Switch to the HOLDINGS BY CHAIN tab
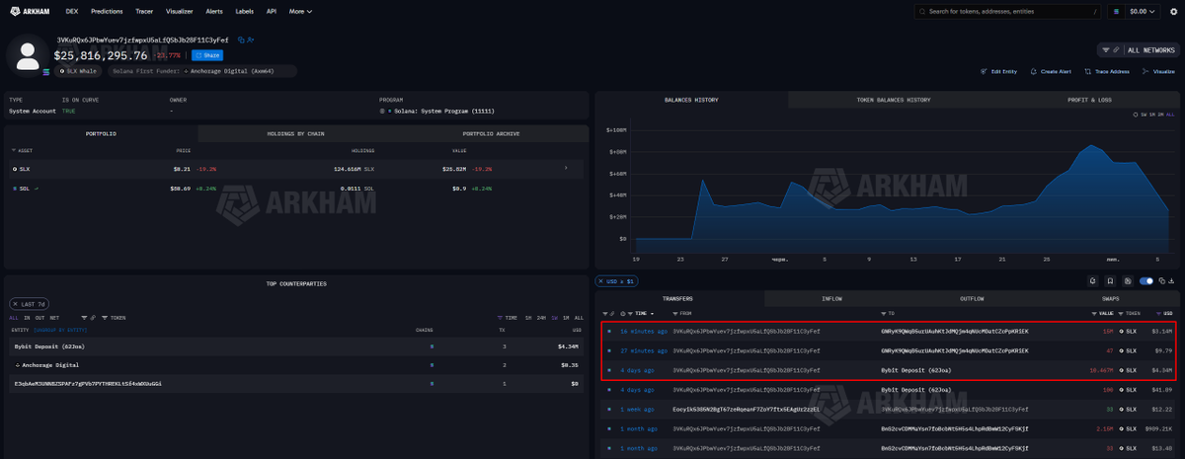The height and width of the screenshot is (459, 1185). [295, 133]
